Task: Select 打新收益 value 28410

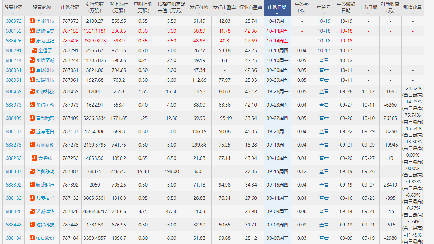Action: click(390, 185)
